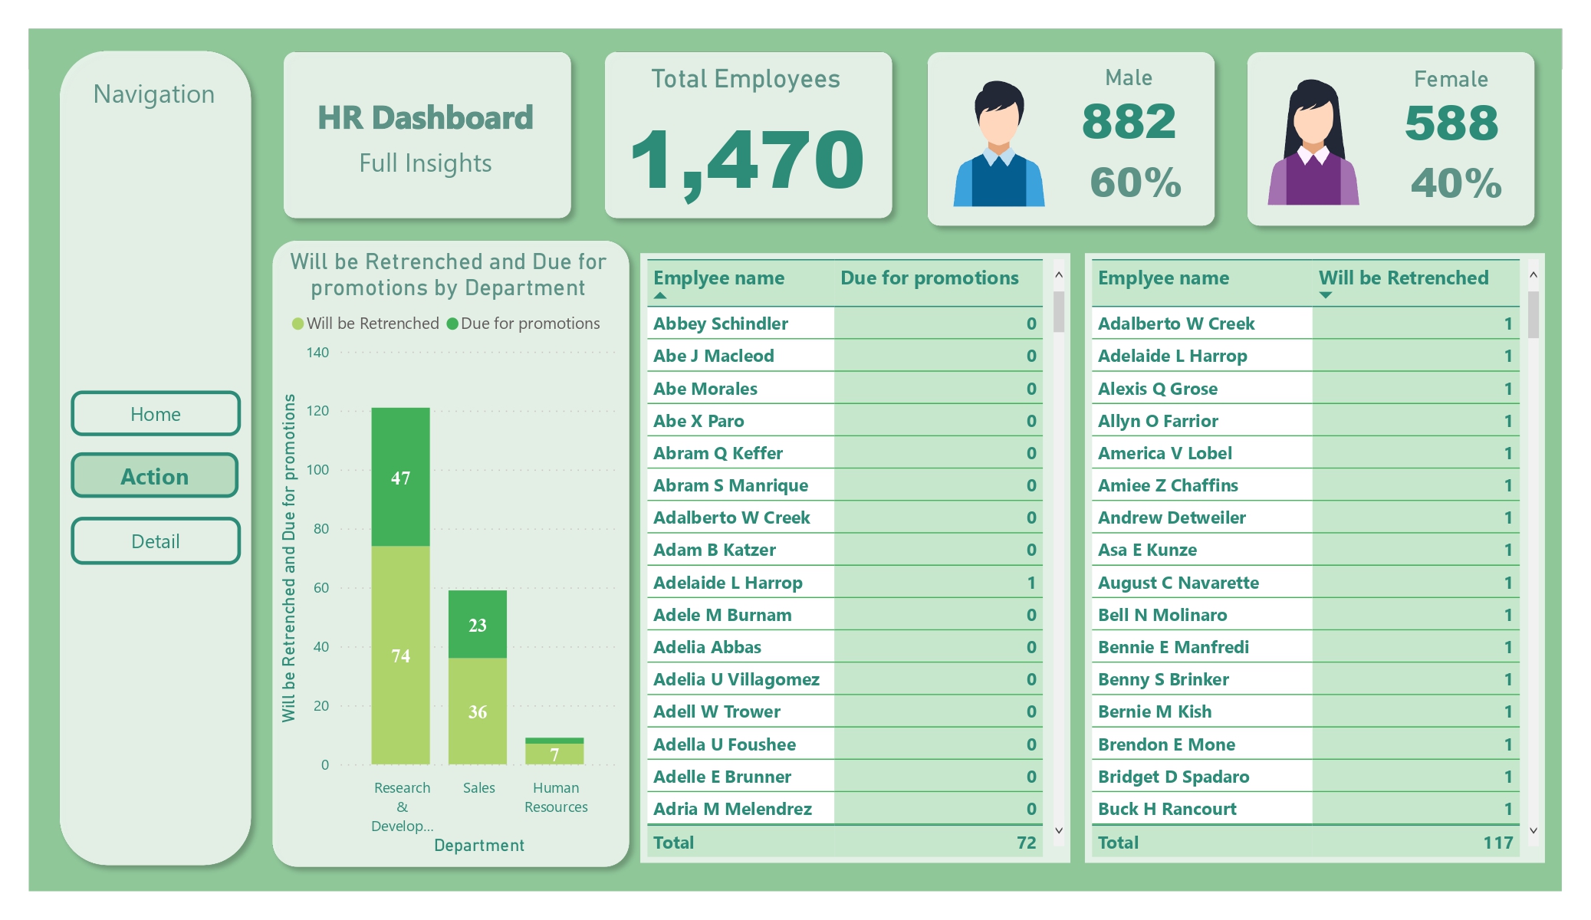Image resolution: width=1591 pixels, height=920 pixels.
Task: Sort by Will be Retrenched column header
Action: point(1403,278)
